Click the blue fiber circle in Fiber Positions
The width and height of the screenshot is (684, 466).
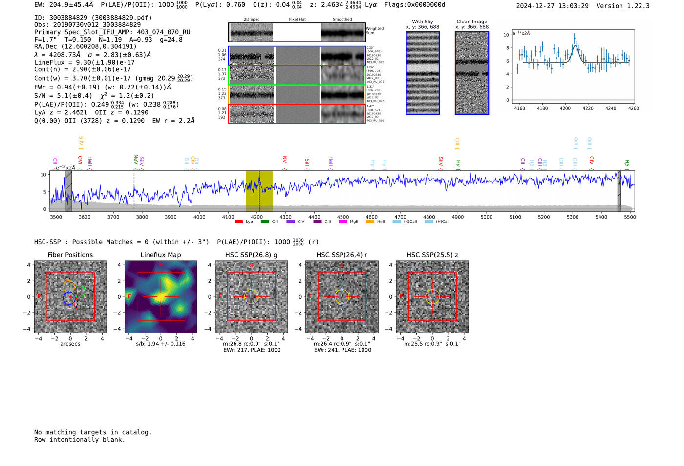click(x=69, y=297)
